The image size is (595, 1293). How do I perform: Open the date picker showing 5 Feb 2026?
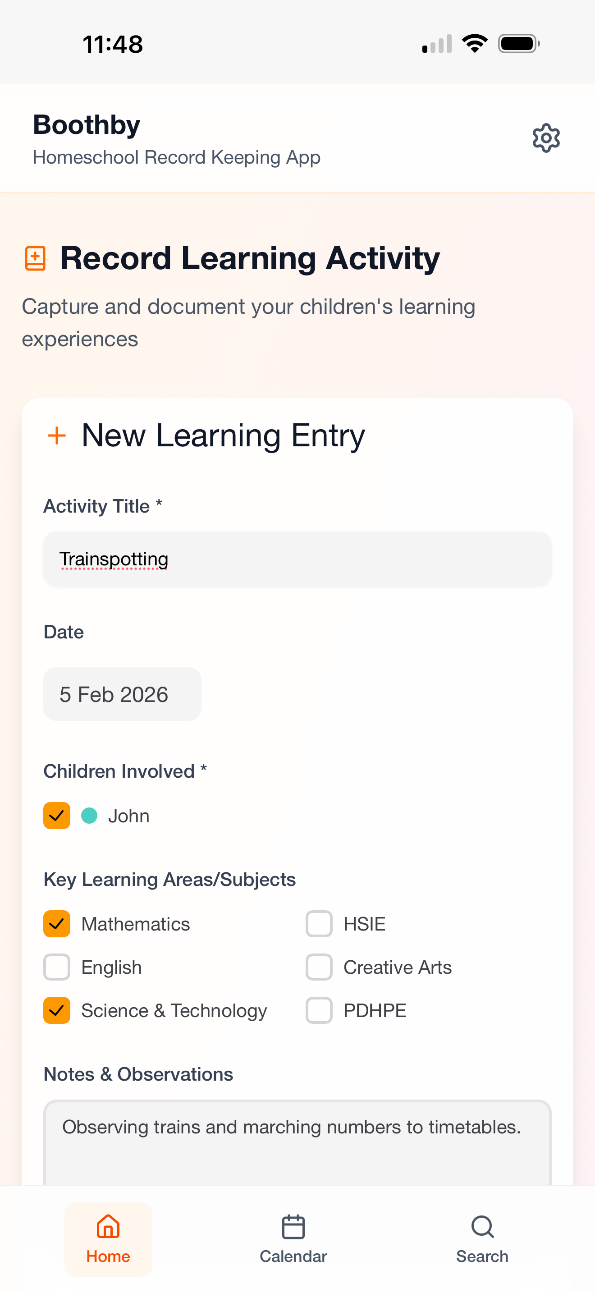coord(122,694)
